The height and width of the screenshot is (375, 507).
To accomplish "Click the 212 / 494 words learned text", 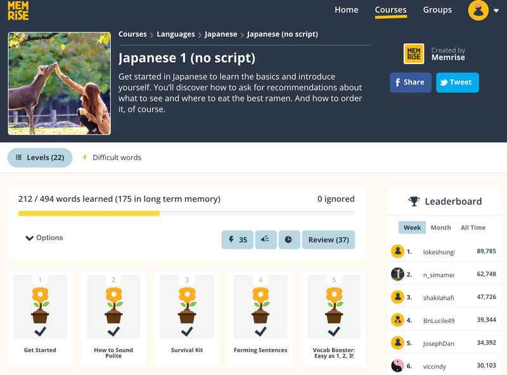I will point(119,199).
